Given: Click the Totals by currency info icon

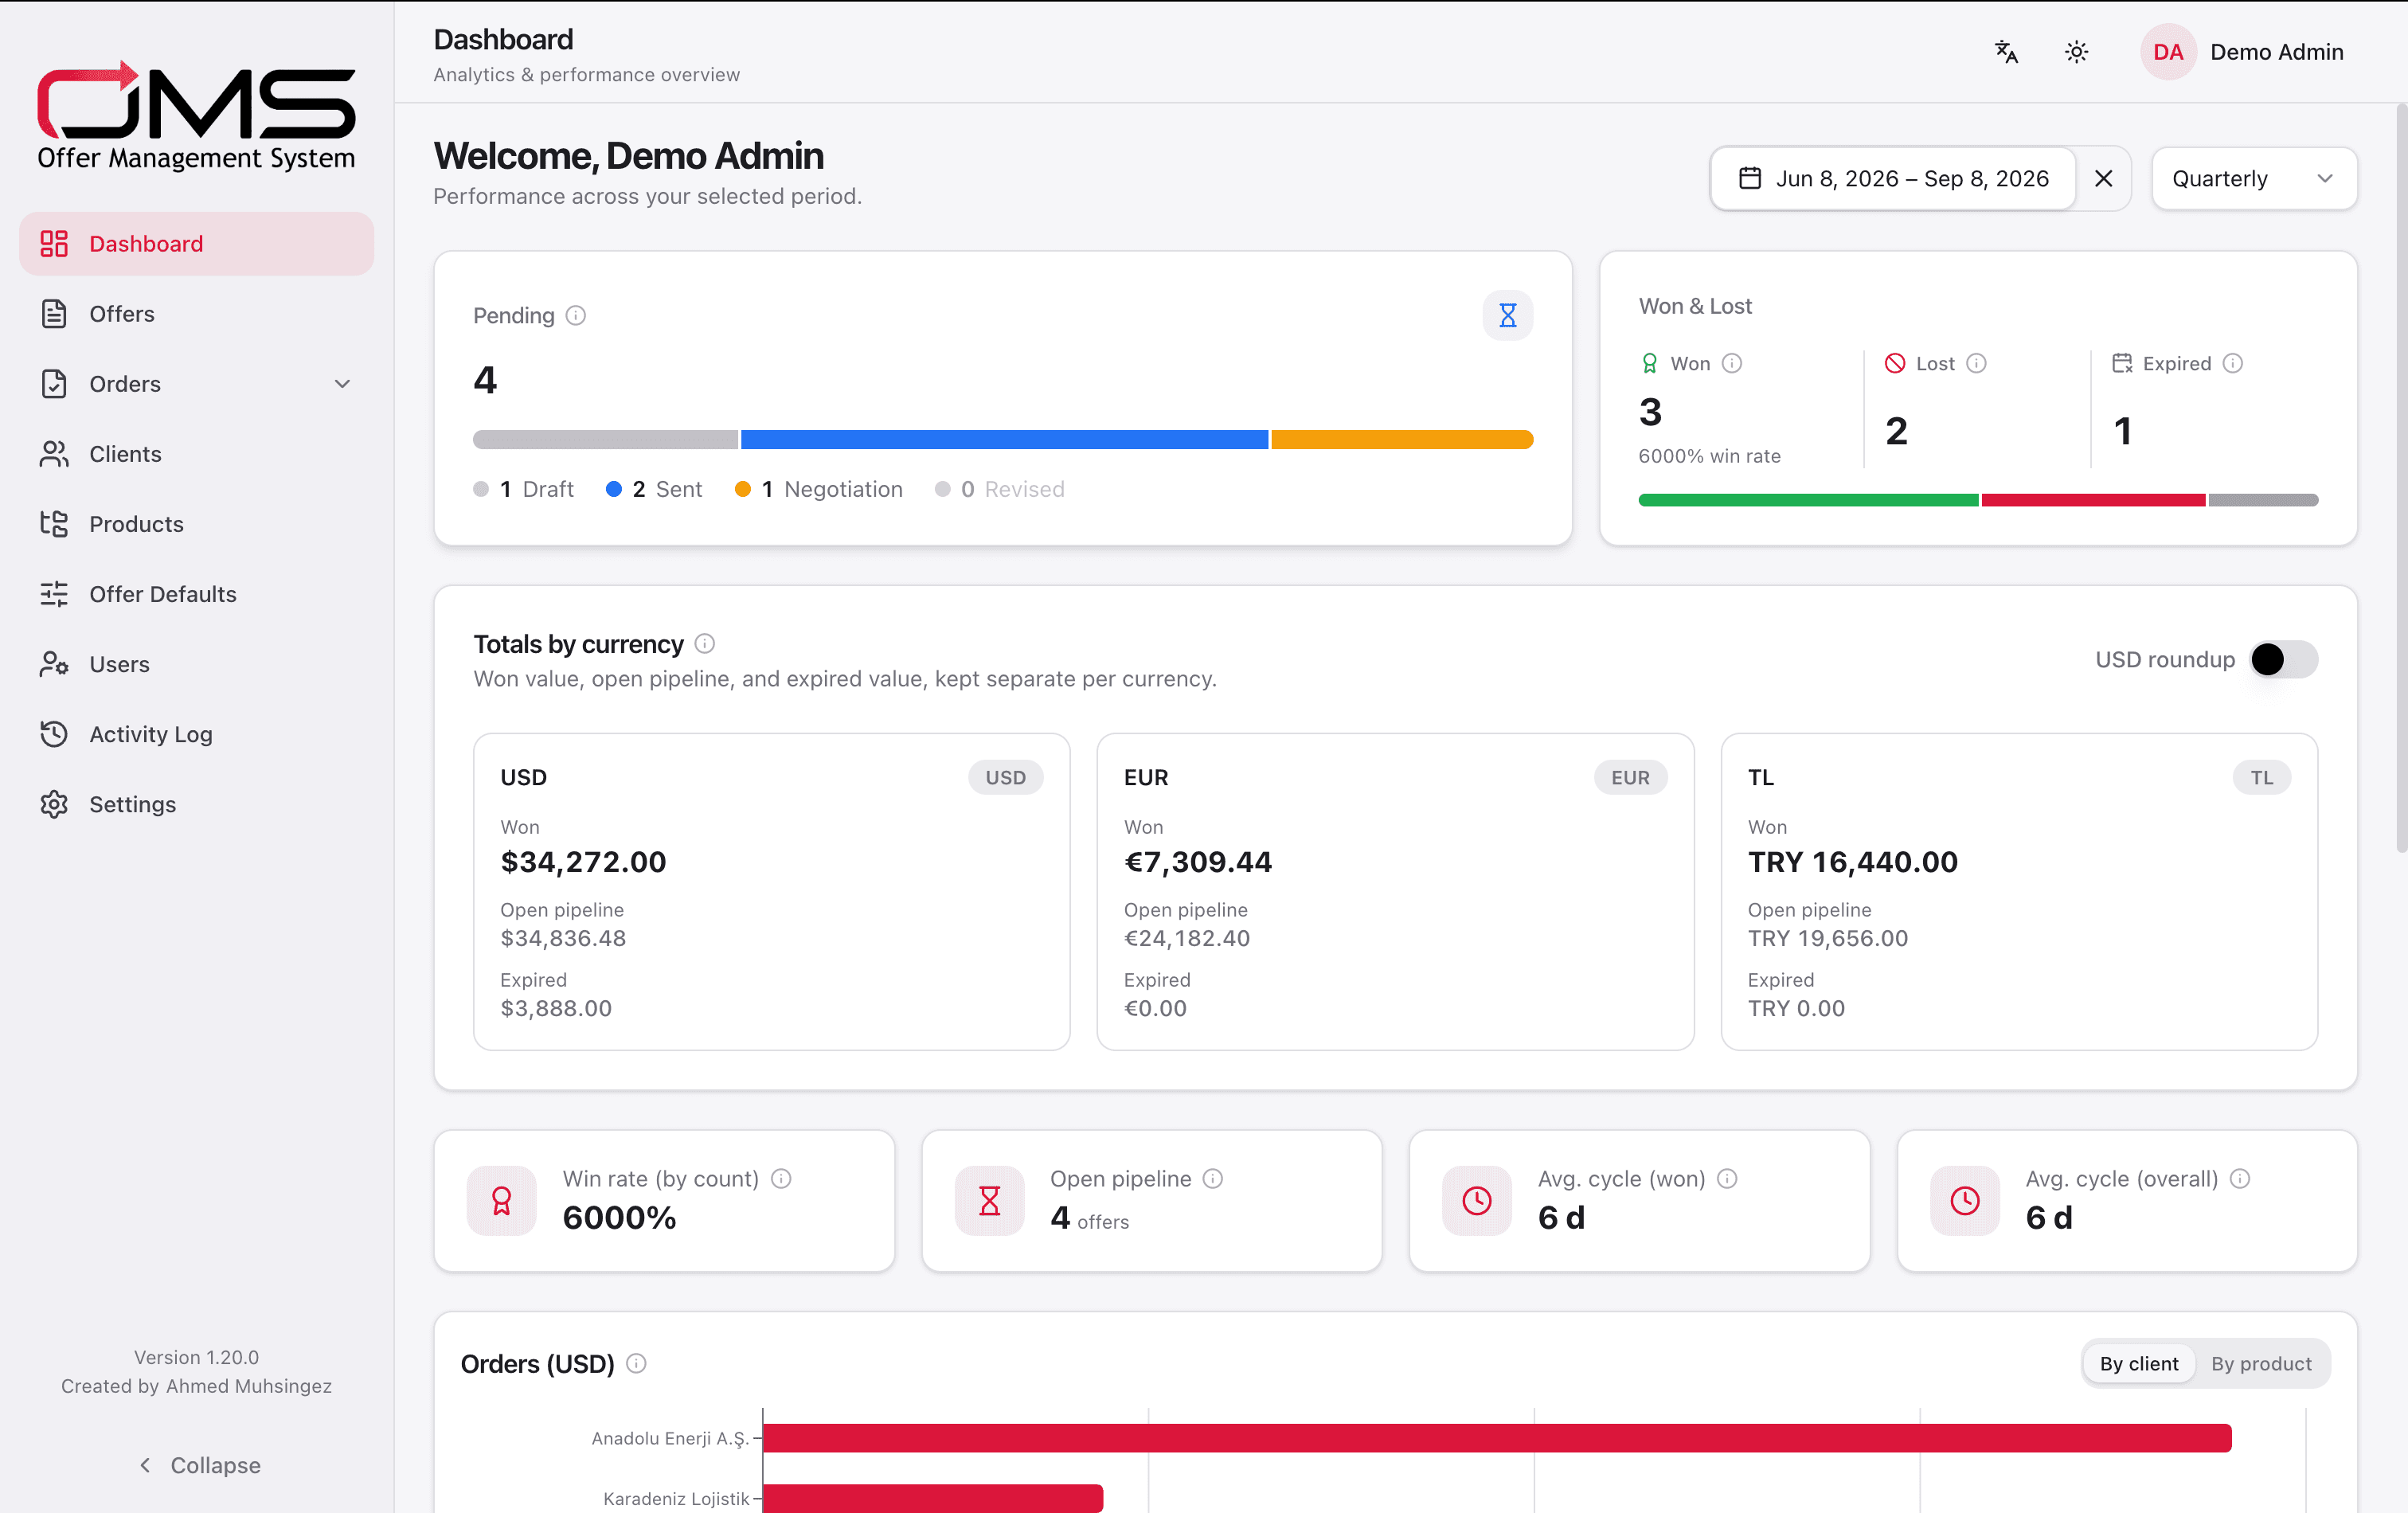Looking at the screenshot, I should coord(705,643).
